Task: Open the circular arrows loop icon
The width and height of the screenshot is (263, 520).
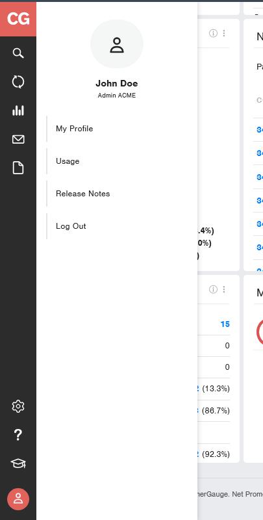Action: pos(18,82)
